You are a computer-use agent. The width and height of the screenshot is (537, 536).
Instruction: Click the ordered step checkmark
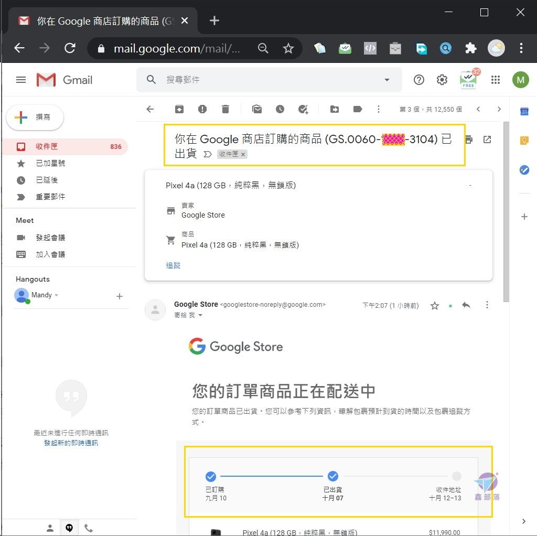coord(211,476)
